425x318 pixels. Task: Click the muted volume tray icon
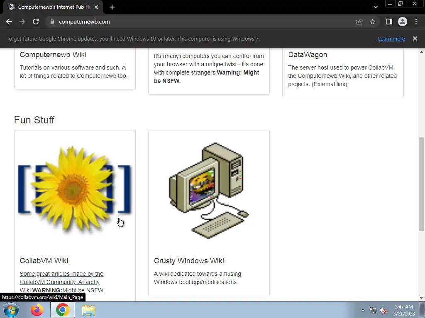[383, 310]
